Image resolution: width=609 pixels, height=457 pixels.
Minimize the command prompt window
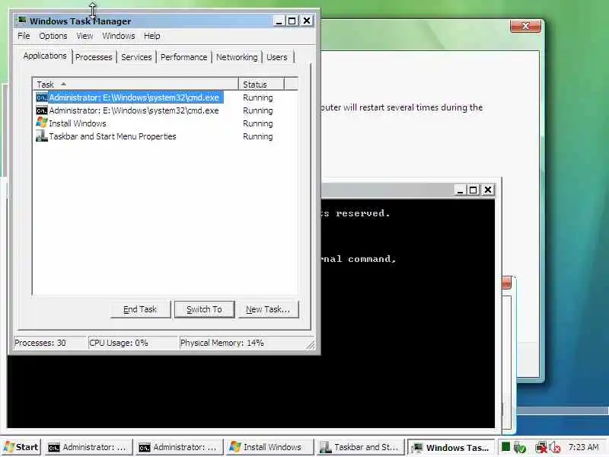tap(460, 190)
